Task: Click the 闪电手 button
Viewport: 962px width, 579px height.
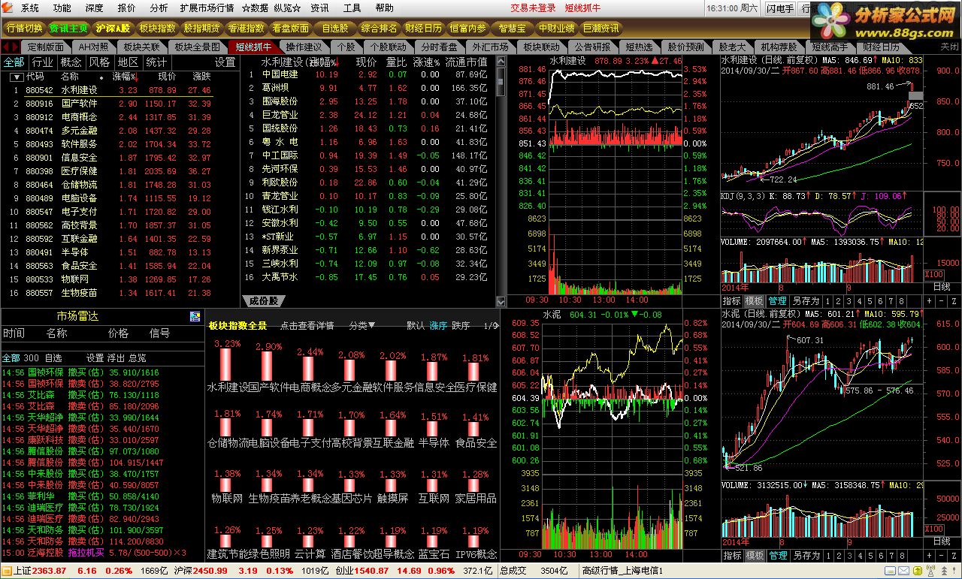Action: pyautogui.click(x=780, y=8)
